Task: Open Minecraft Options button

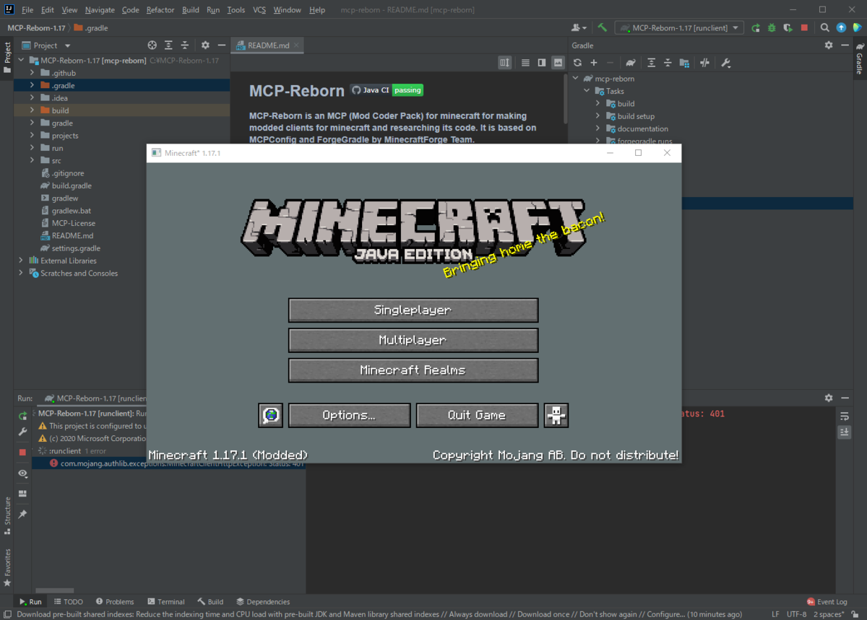Action: 349,415
